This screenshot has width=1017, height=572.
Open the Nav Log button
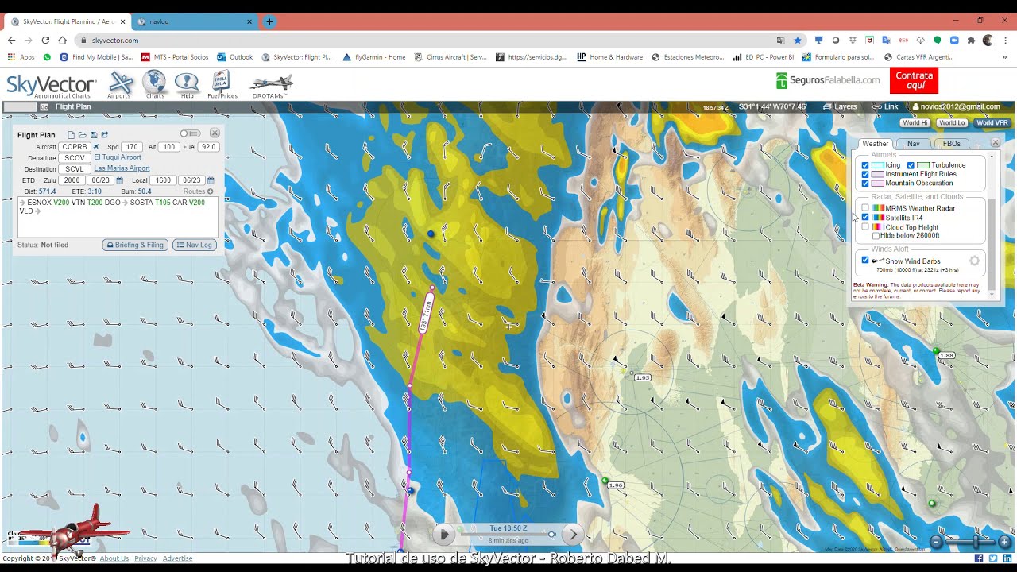[195, 245]
